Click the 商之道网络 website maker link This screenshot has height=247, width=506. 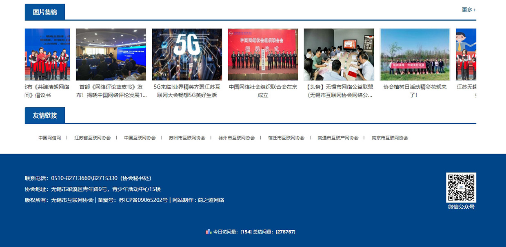211,200
